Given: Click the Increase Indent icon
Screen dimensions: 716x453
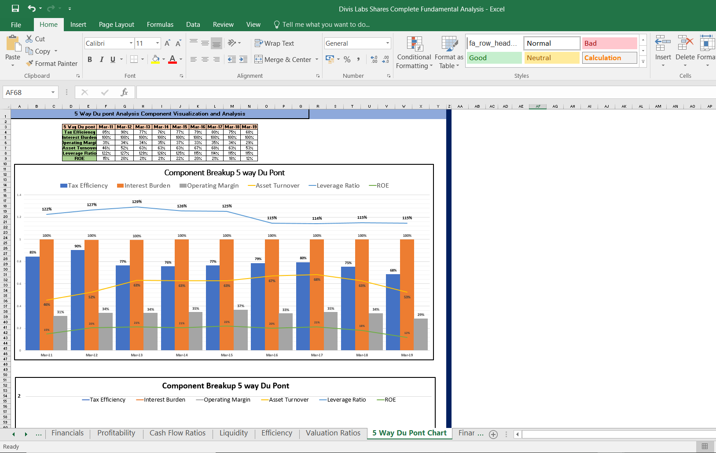Looking at the screenshot, I should tap(243, 59).
